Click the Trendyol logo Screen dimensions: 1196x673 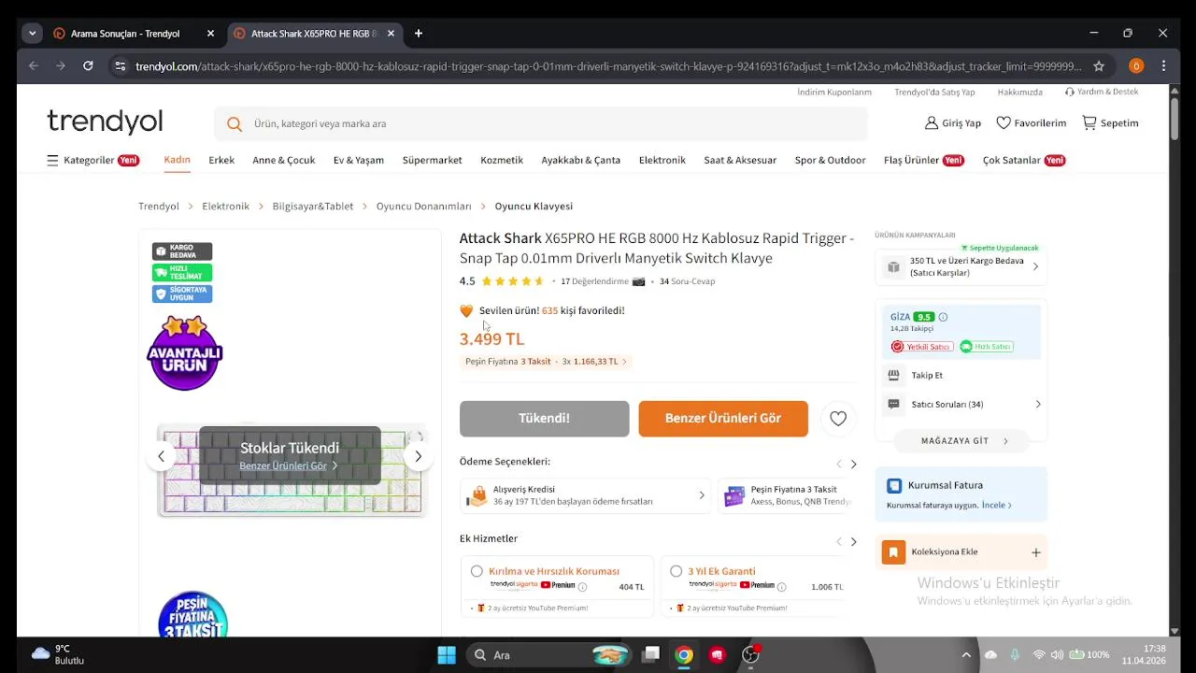point(105,122)
